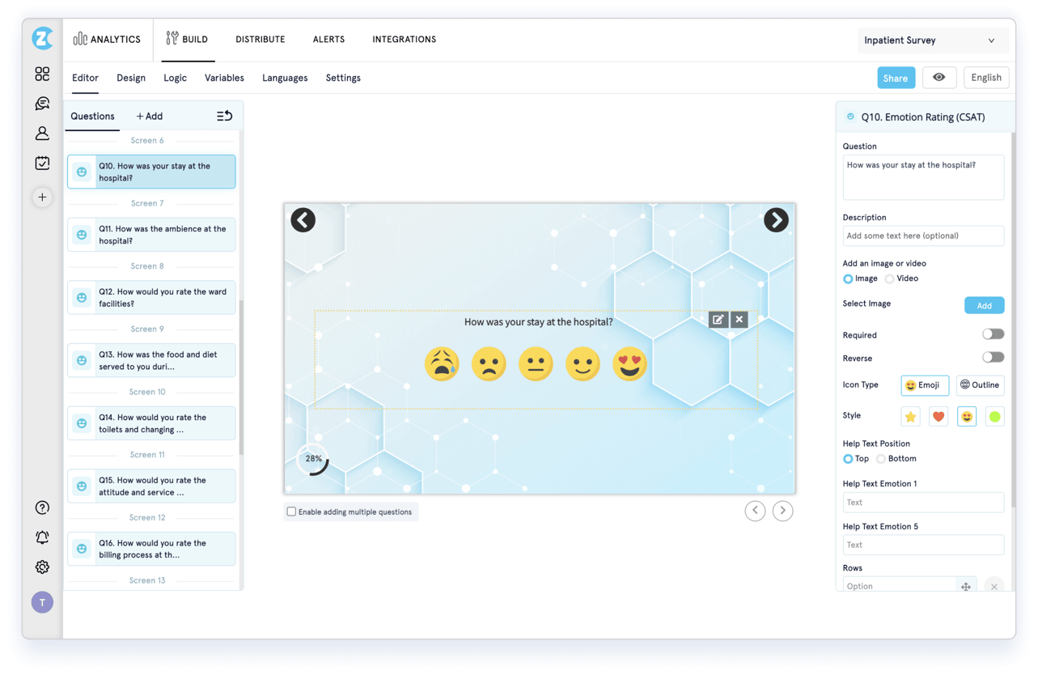Toggle the Reverse switch
This screenshot has height=675, width=1038.
point(993,358)
